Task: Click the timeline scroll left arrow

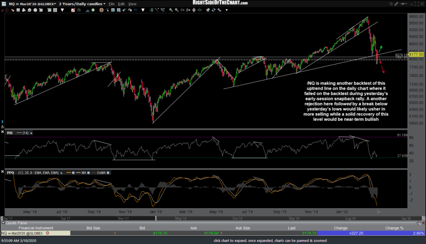Action: (2, 218)
